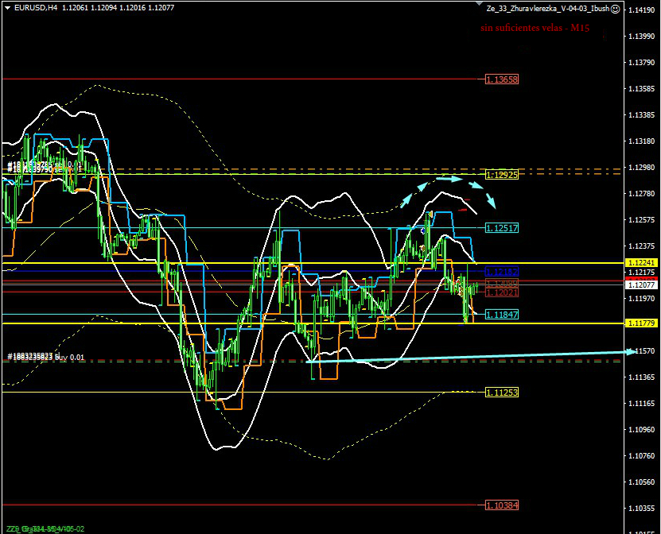The width and height of the screenshot is (661, 534).
Task: Click the cyan 1.11847 level label
Action: [x=502, y=315]
